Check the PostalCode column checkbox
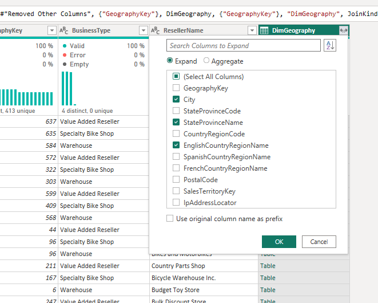The image size is (378, 303). pyautogui.click(x=176, y=180)
